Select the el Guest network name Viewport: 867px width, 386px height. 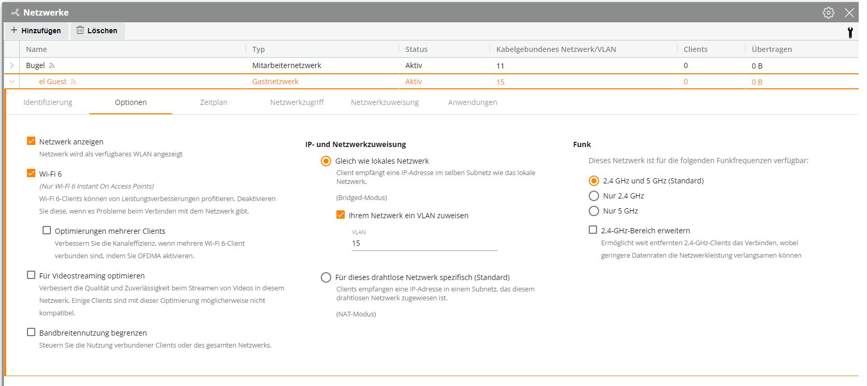click(53, 82)
